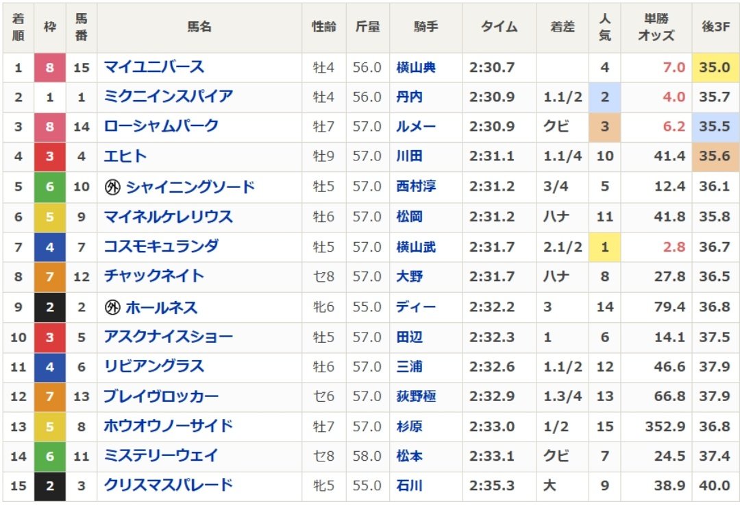Select the horse name コスモキュランダ
The width and height of the screenshot is (740, 506).
coord(161,247)
